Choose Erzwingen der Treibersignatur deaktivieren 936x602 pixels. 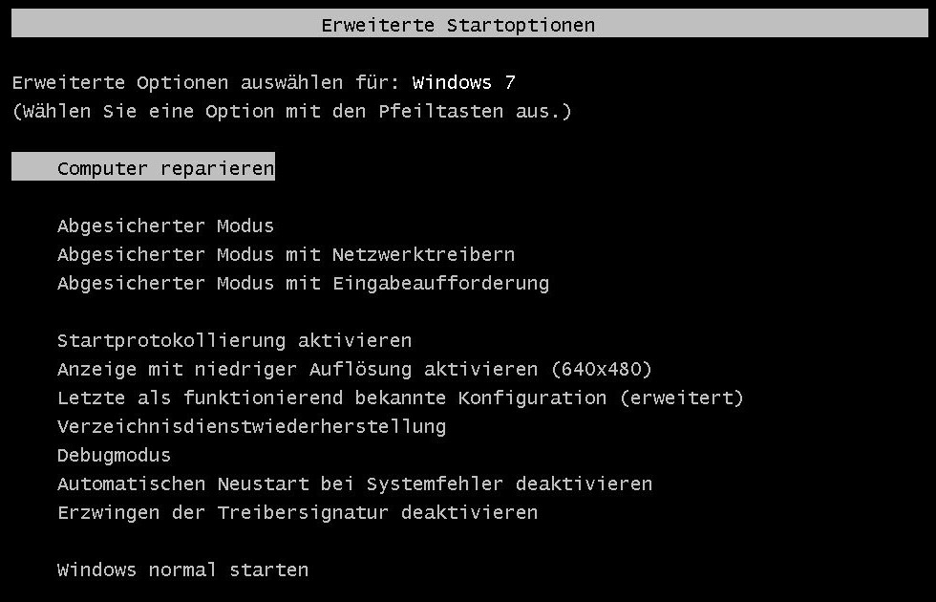(x=296, y=513)
